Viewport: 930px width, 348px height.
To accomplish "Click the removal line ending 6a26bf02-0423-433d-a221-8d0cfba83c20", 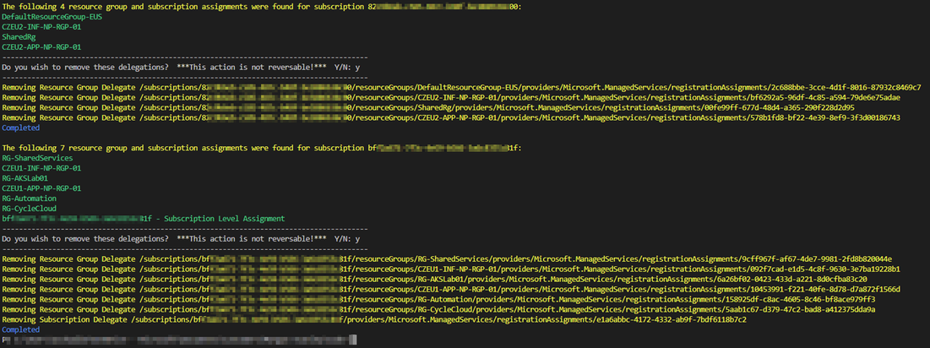I will pos(435,280).
